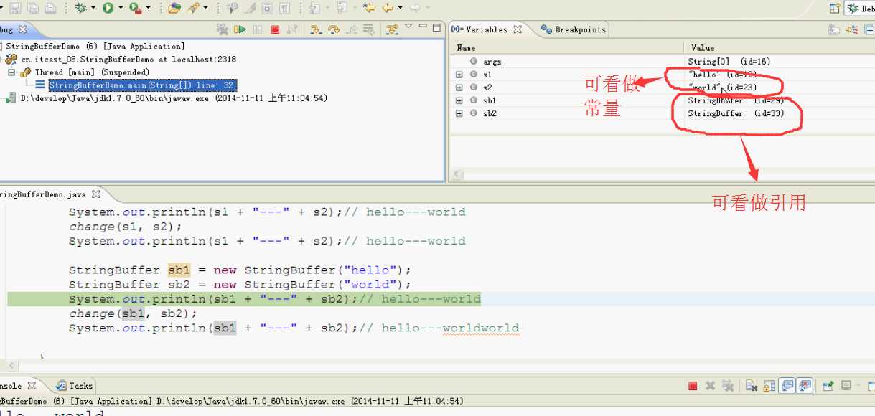Expand the s2 variable node
Screen dimensions: 875x416
click(x=459, y=88)
